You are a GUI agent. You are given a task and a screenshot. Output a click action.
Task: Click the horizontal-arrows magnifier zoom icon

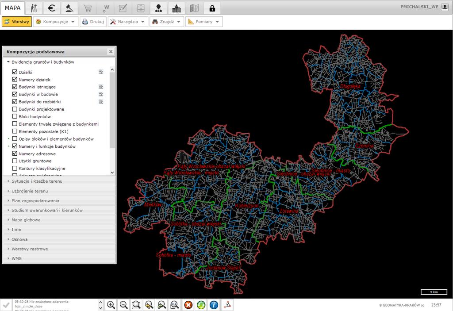174,305
